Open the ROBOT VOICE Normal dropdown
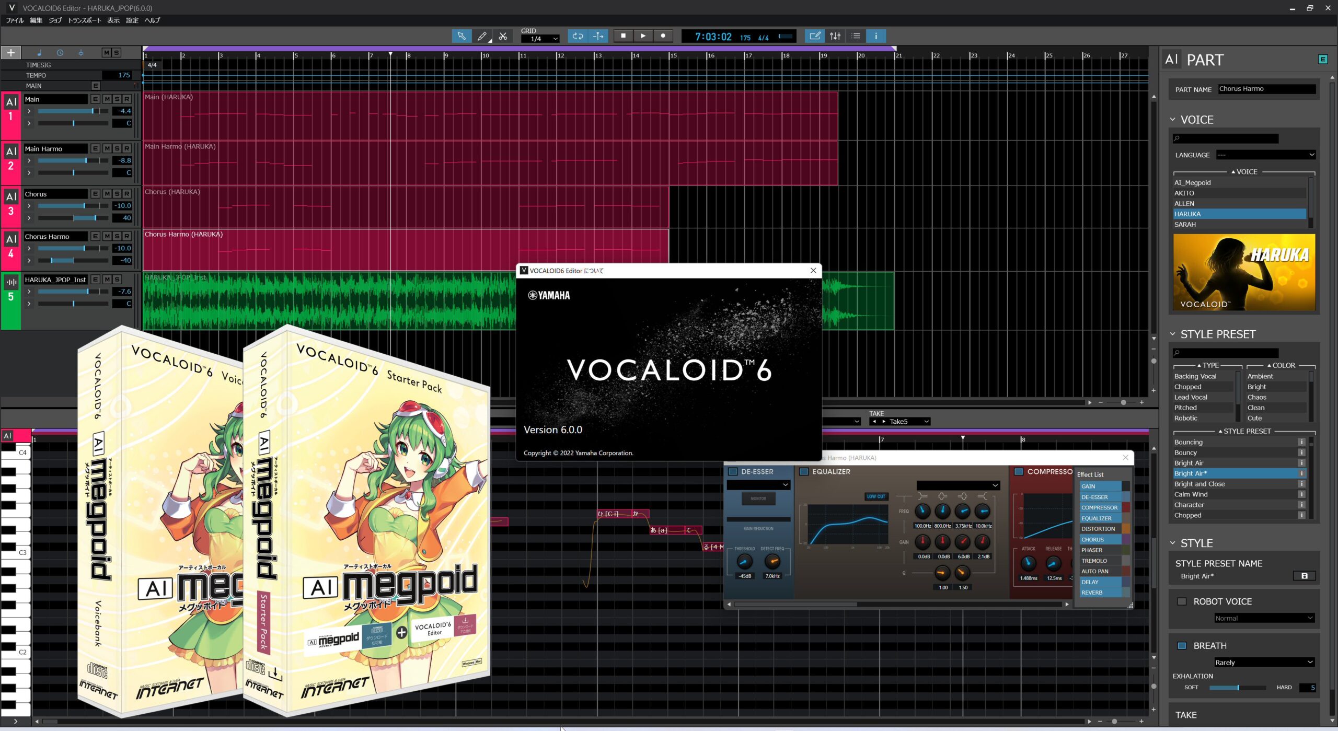Screen dimensions: 1338x731 pyautogui.click(x=1264, y=619)
